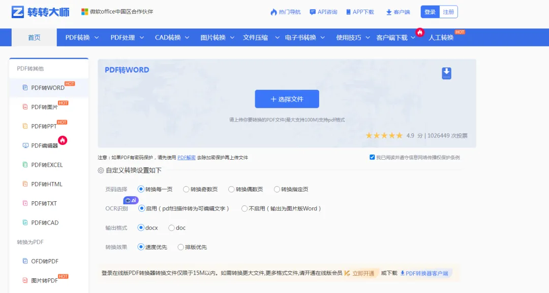Click the 选择文件 upload button
The width and height of the screenshot is (549, 293).
point(287,99)
